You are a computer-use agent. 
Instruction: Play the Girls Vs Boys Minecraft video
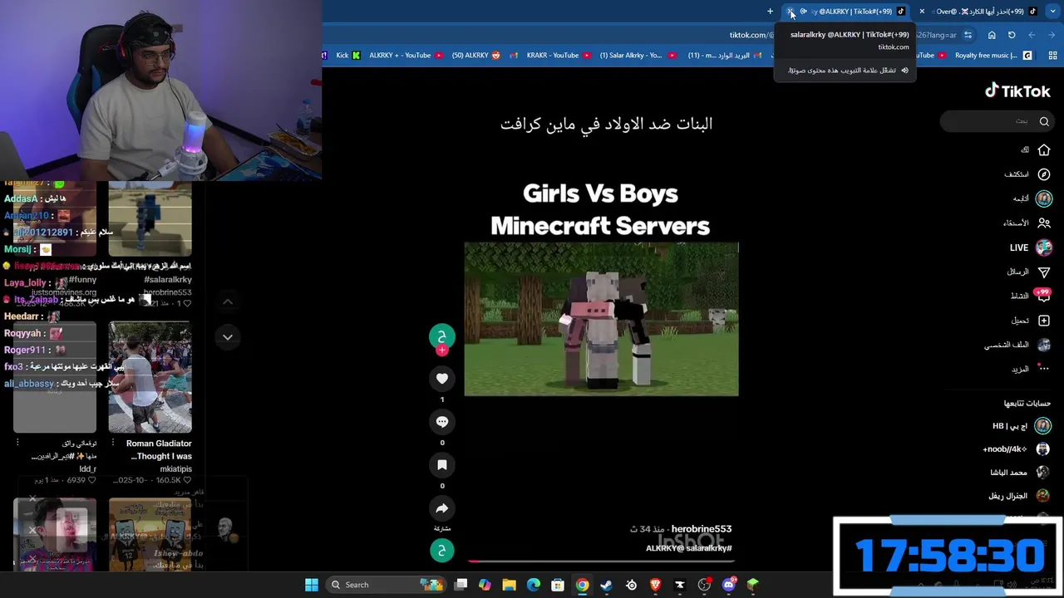coord(601,319)
